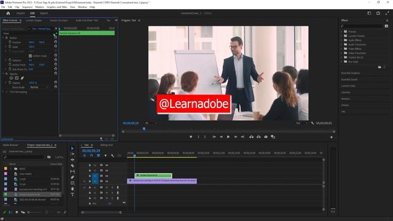Select free draw bezier pen mask
393x221 pixels.
(x=22, y=78)
